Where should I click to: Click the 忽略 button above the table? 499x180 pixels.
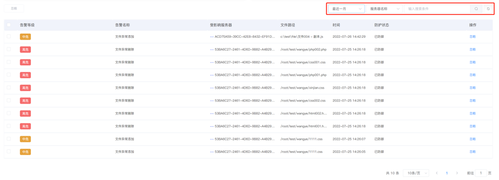(x=14, y=8)
